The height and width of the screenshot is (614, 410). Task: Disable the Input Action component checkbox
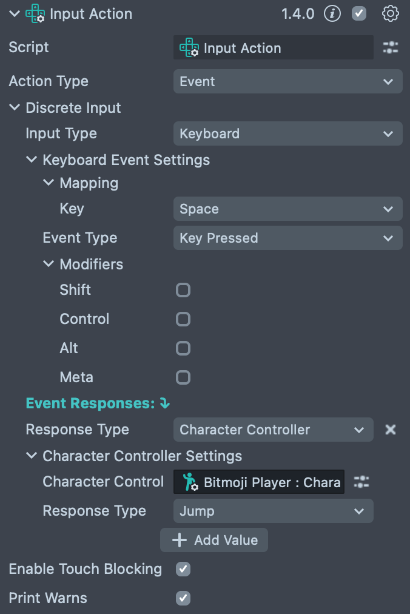click(359, 13)
